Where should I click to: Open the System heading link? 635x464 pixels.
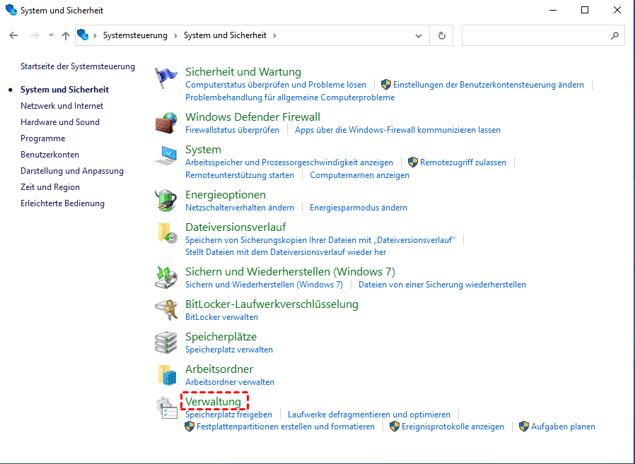click(203, 149)
